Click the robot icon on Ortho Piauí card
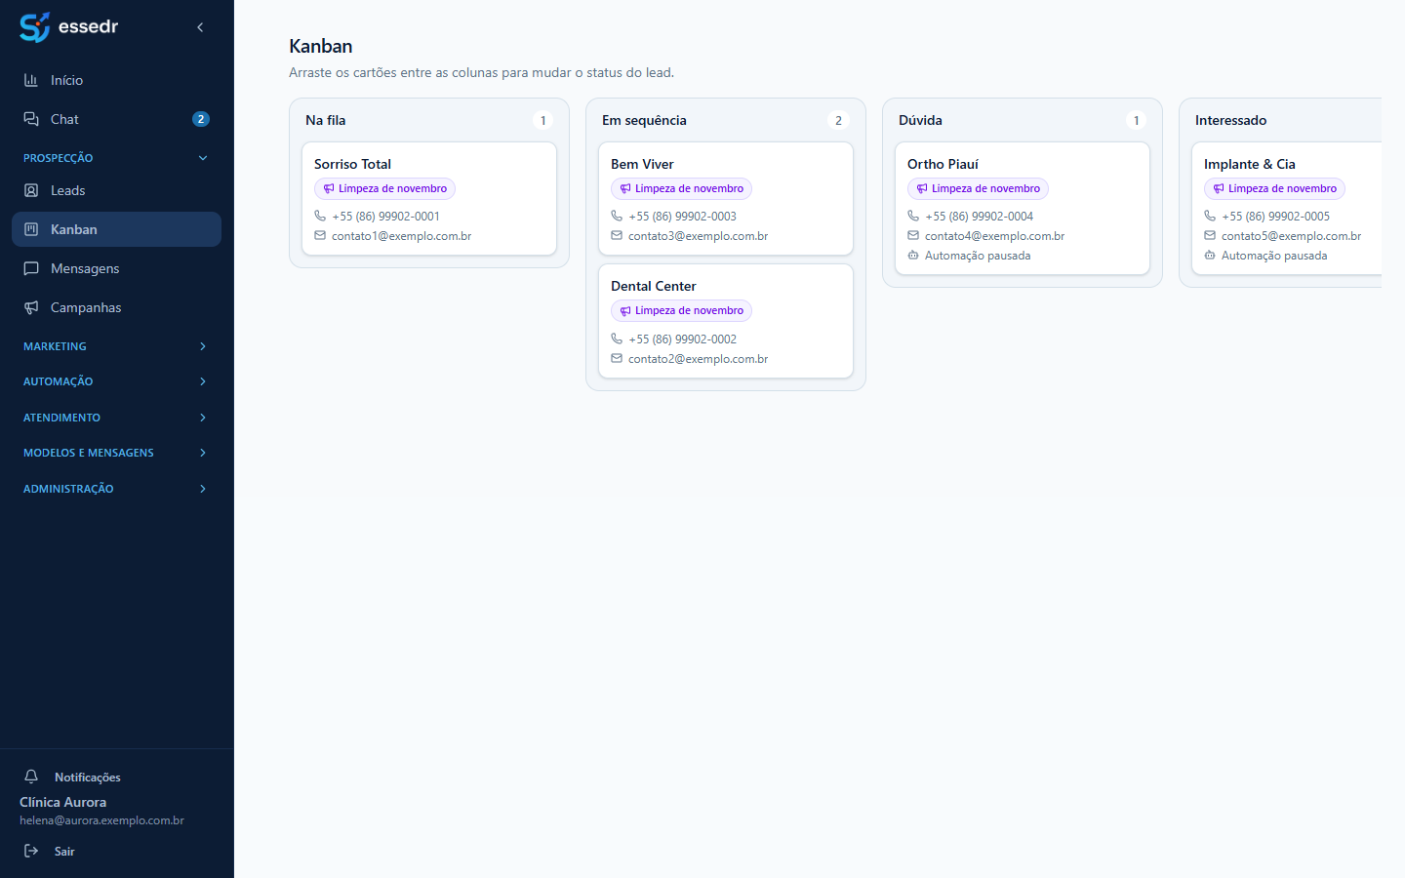 (x=913, y=255)
